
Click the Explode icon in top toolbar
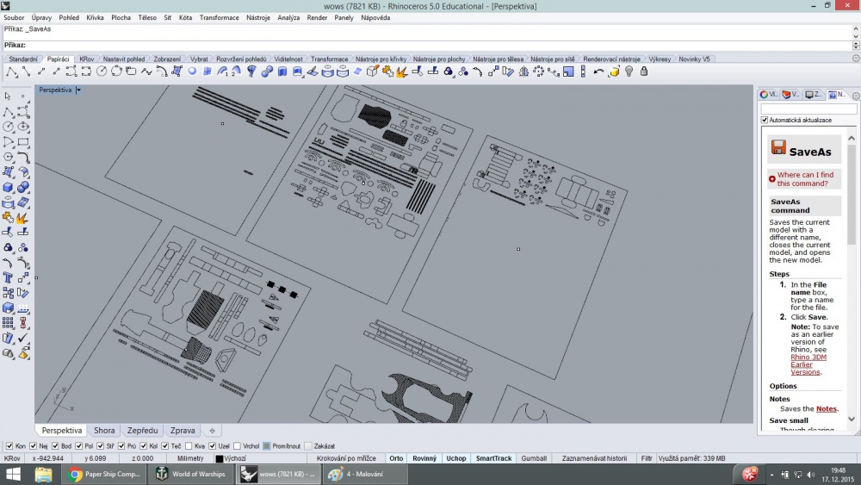point(402,72)
